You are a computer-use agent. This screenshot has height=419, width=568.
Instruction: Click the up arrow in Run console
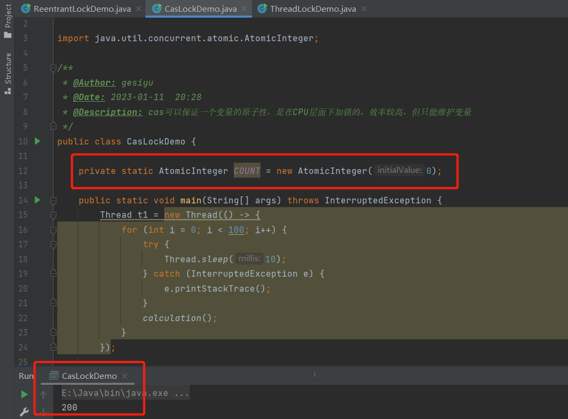43,395
